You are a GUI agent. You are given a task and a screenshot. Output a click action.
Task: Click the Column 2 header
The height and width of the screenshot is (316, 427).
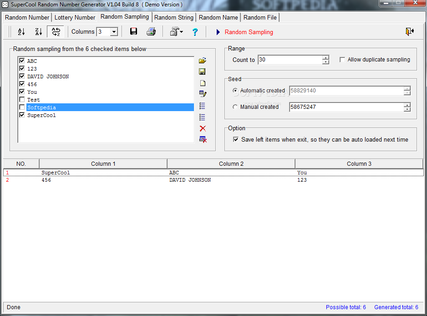(x=231, y=164)
